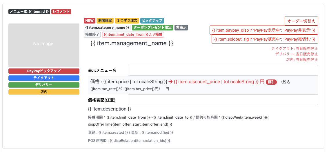Click the 値引 discount pill badge
The width and height of the screenshot is (329, 152).
click(x=271, y=82)
